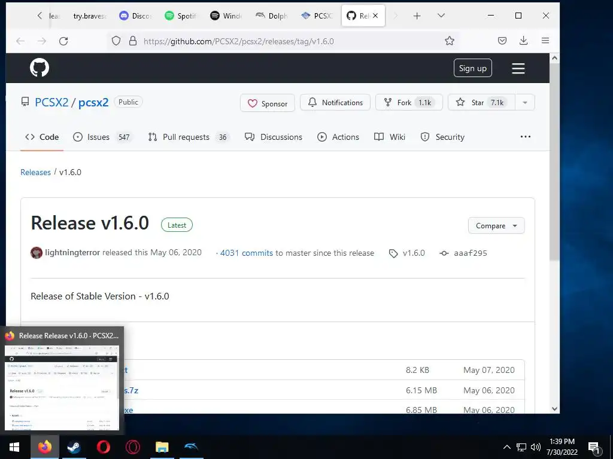The height and width of the screenshot is (459, 613).
Task: Follow the Releases breadcrumb link
Action: pyautogui.click(x=35, y=172)
